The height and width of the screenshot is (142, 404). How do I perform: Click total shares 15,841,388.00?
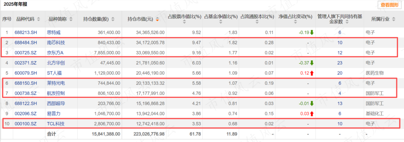tap(106, 134)
